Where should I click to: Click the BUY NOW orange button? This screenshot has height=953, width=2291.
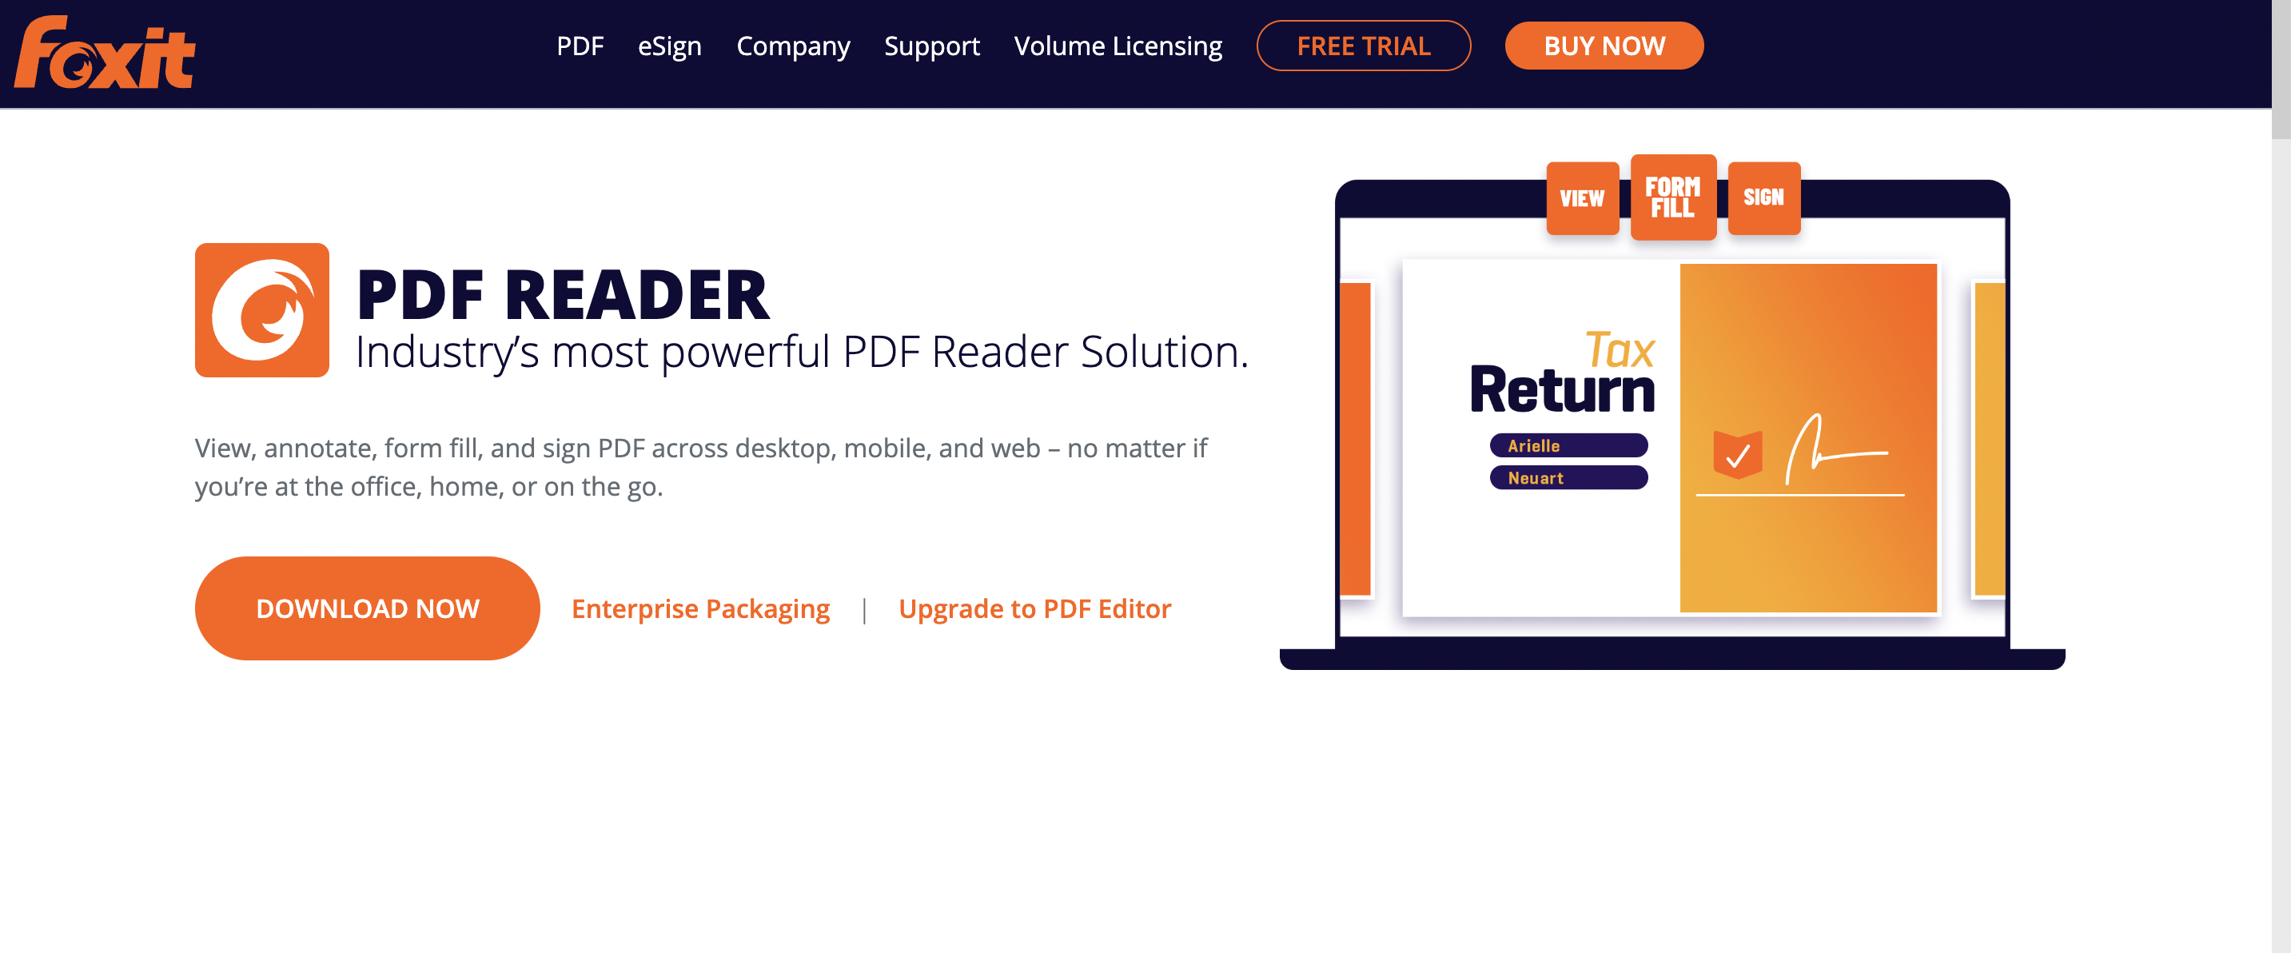[1603, 46]
